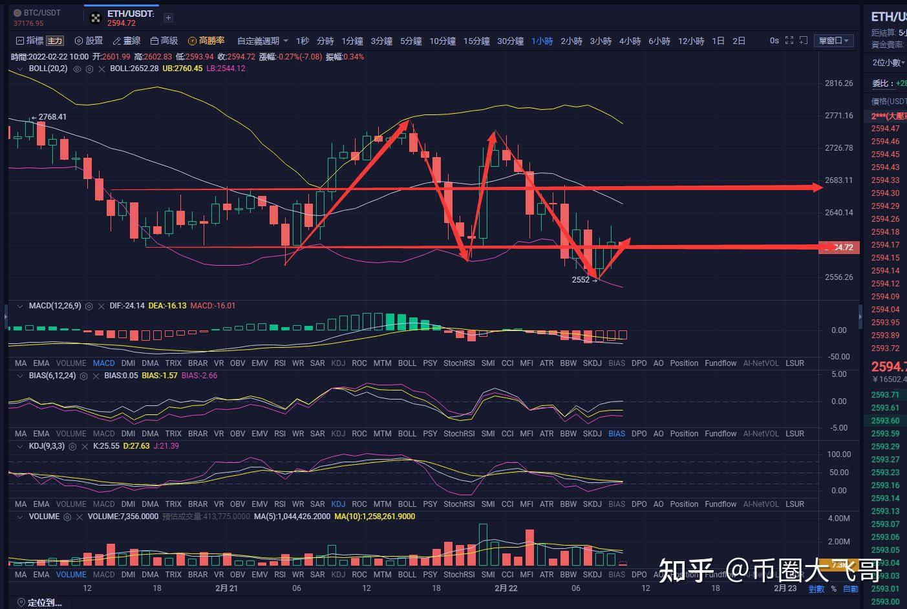
Task: Click the 定位到 locate button
Action: [39, 603]
